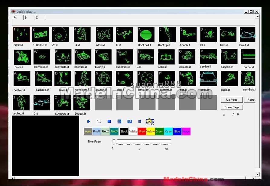The image size is (270, 186).
Task: Click the blue icon right of stop
Action: [119, 122]
